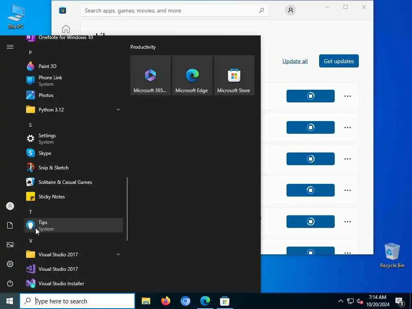Image resolution: width=412 pixels, height=309 pixels.
Task: Select This PC desktop icon
Action: point(16,16)
